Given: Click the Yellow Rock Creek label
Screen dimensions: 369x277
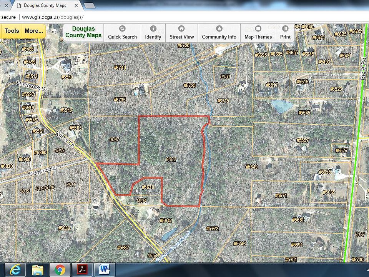Looking at the screenshot, I should click(174, 247).
